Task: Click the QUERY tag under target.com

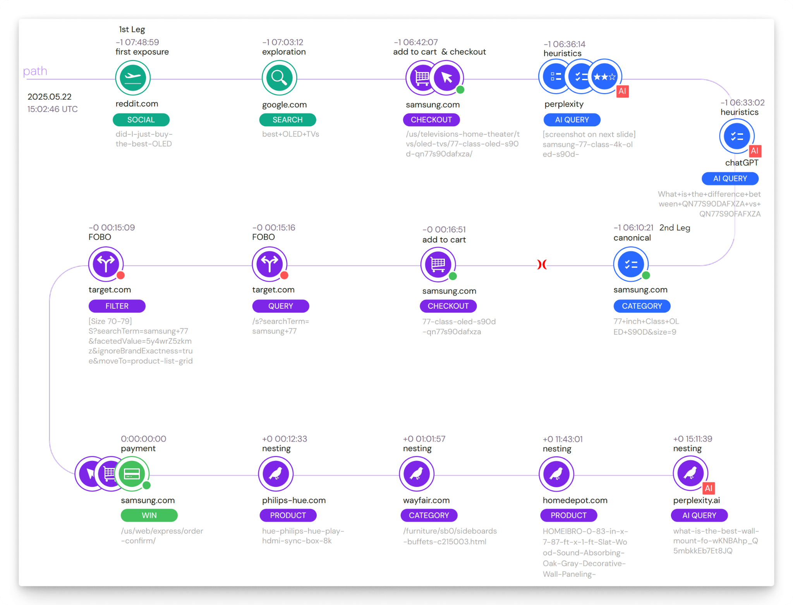Action: tap(280, 306)
